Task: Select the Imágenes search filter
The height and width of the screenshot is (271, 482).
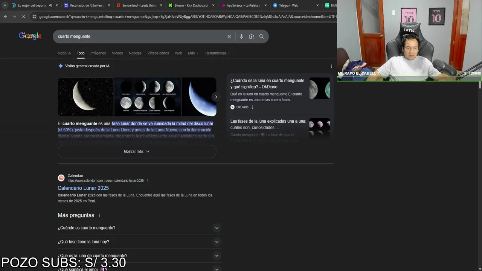Action: pos(98,53)
